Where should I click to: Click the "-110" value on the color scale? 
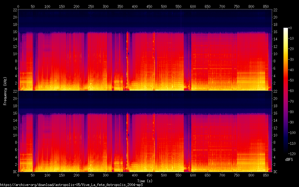point(292,143)
